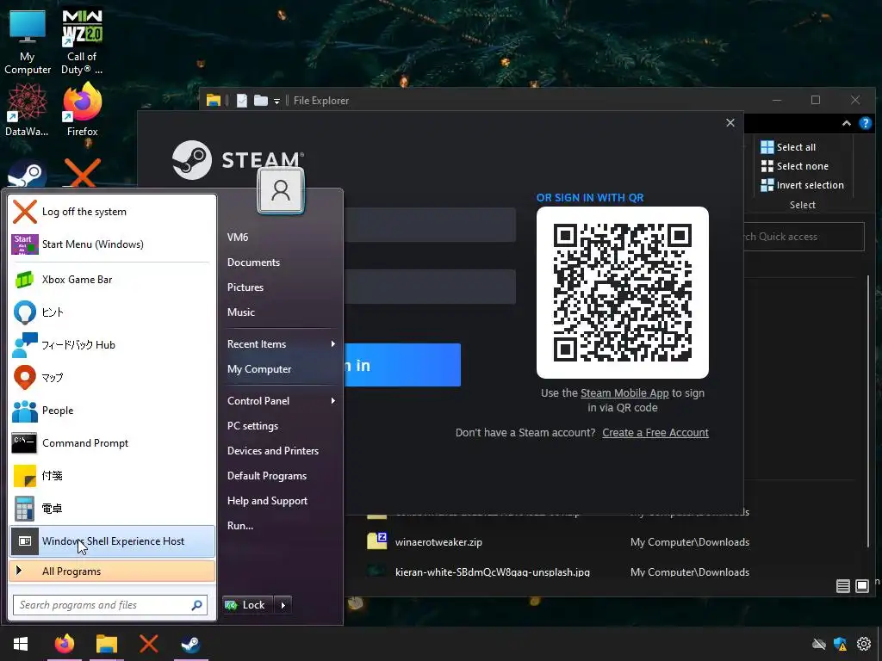Launch the マップ maps app

(112, 378)
